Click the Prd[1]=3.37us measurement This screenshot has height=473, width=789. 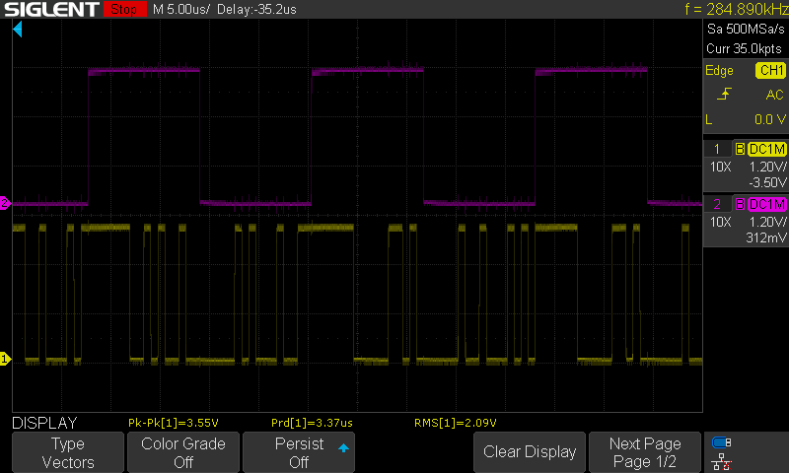pyautogui.click(x=312, y=423)
